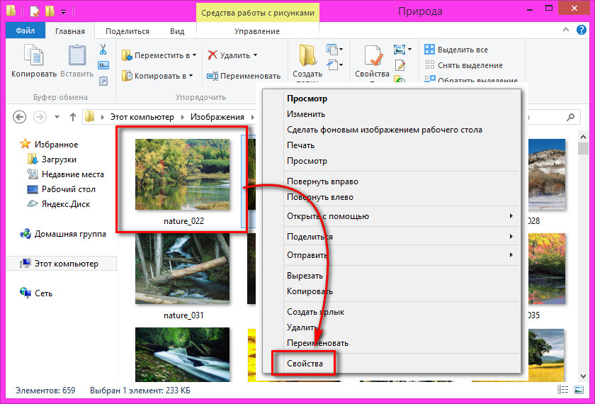Select Недавние места in navigation pane
The image size is (595, 404).
(65, 174)
